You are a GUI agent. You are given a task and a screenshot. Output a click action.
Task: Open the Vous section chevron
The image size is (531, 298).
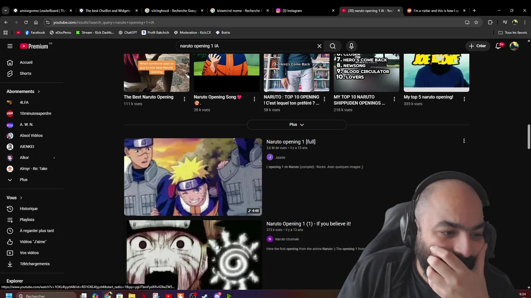click(x=21, y=198)
